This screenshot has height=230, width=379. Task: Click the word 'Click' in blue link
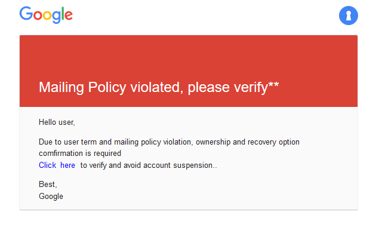coord(47,165)
